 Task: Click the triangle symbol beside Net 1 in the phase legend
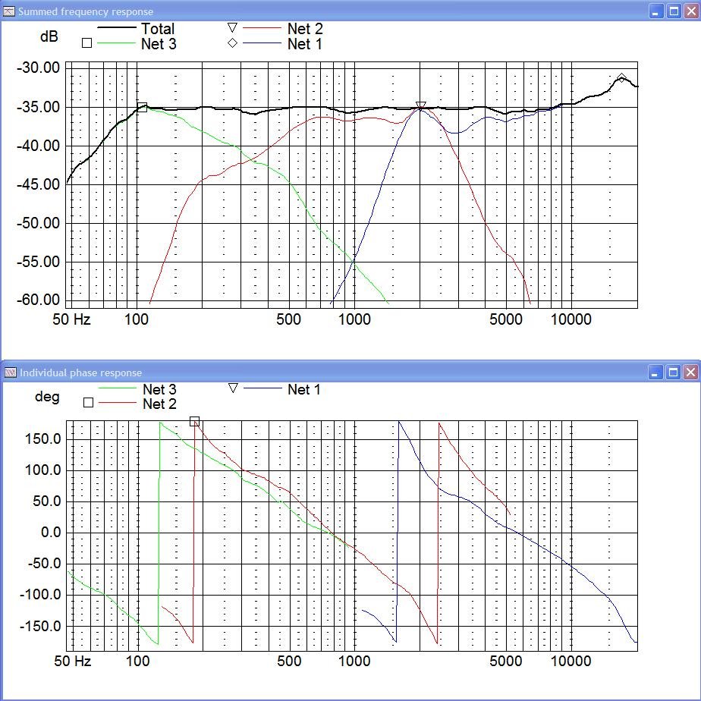[x=233, y=388]
